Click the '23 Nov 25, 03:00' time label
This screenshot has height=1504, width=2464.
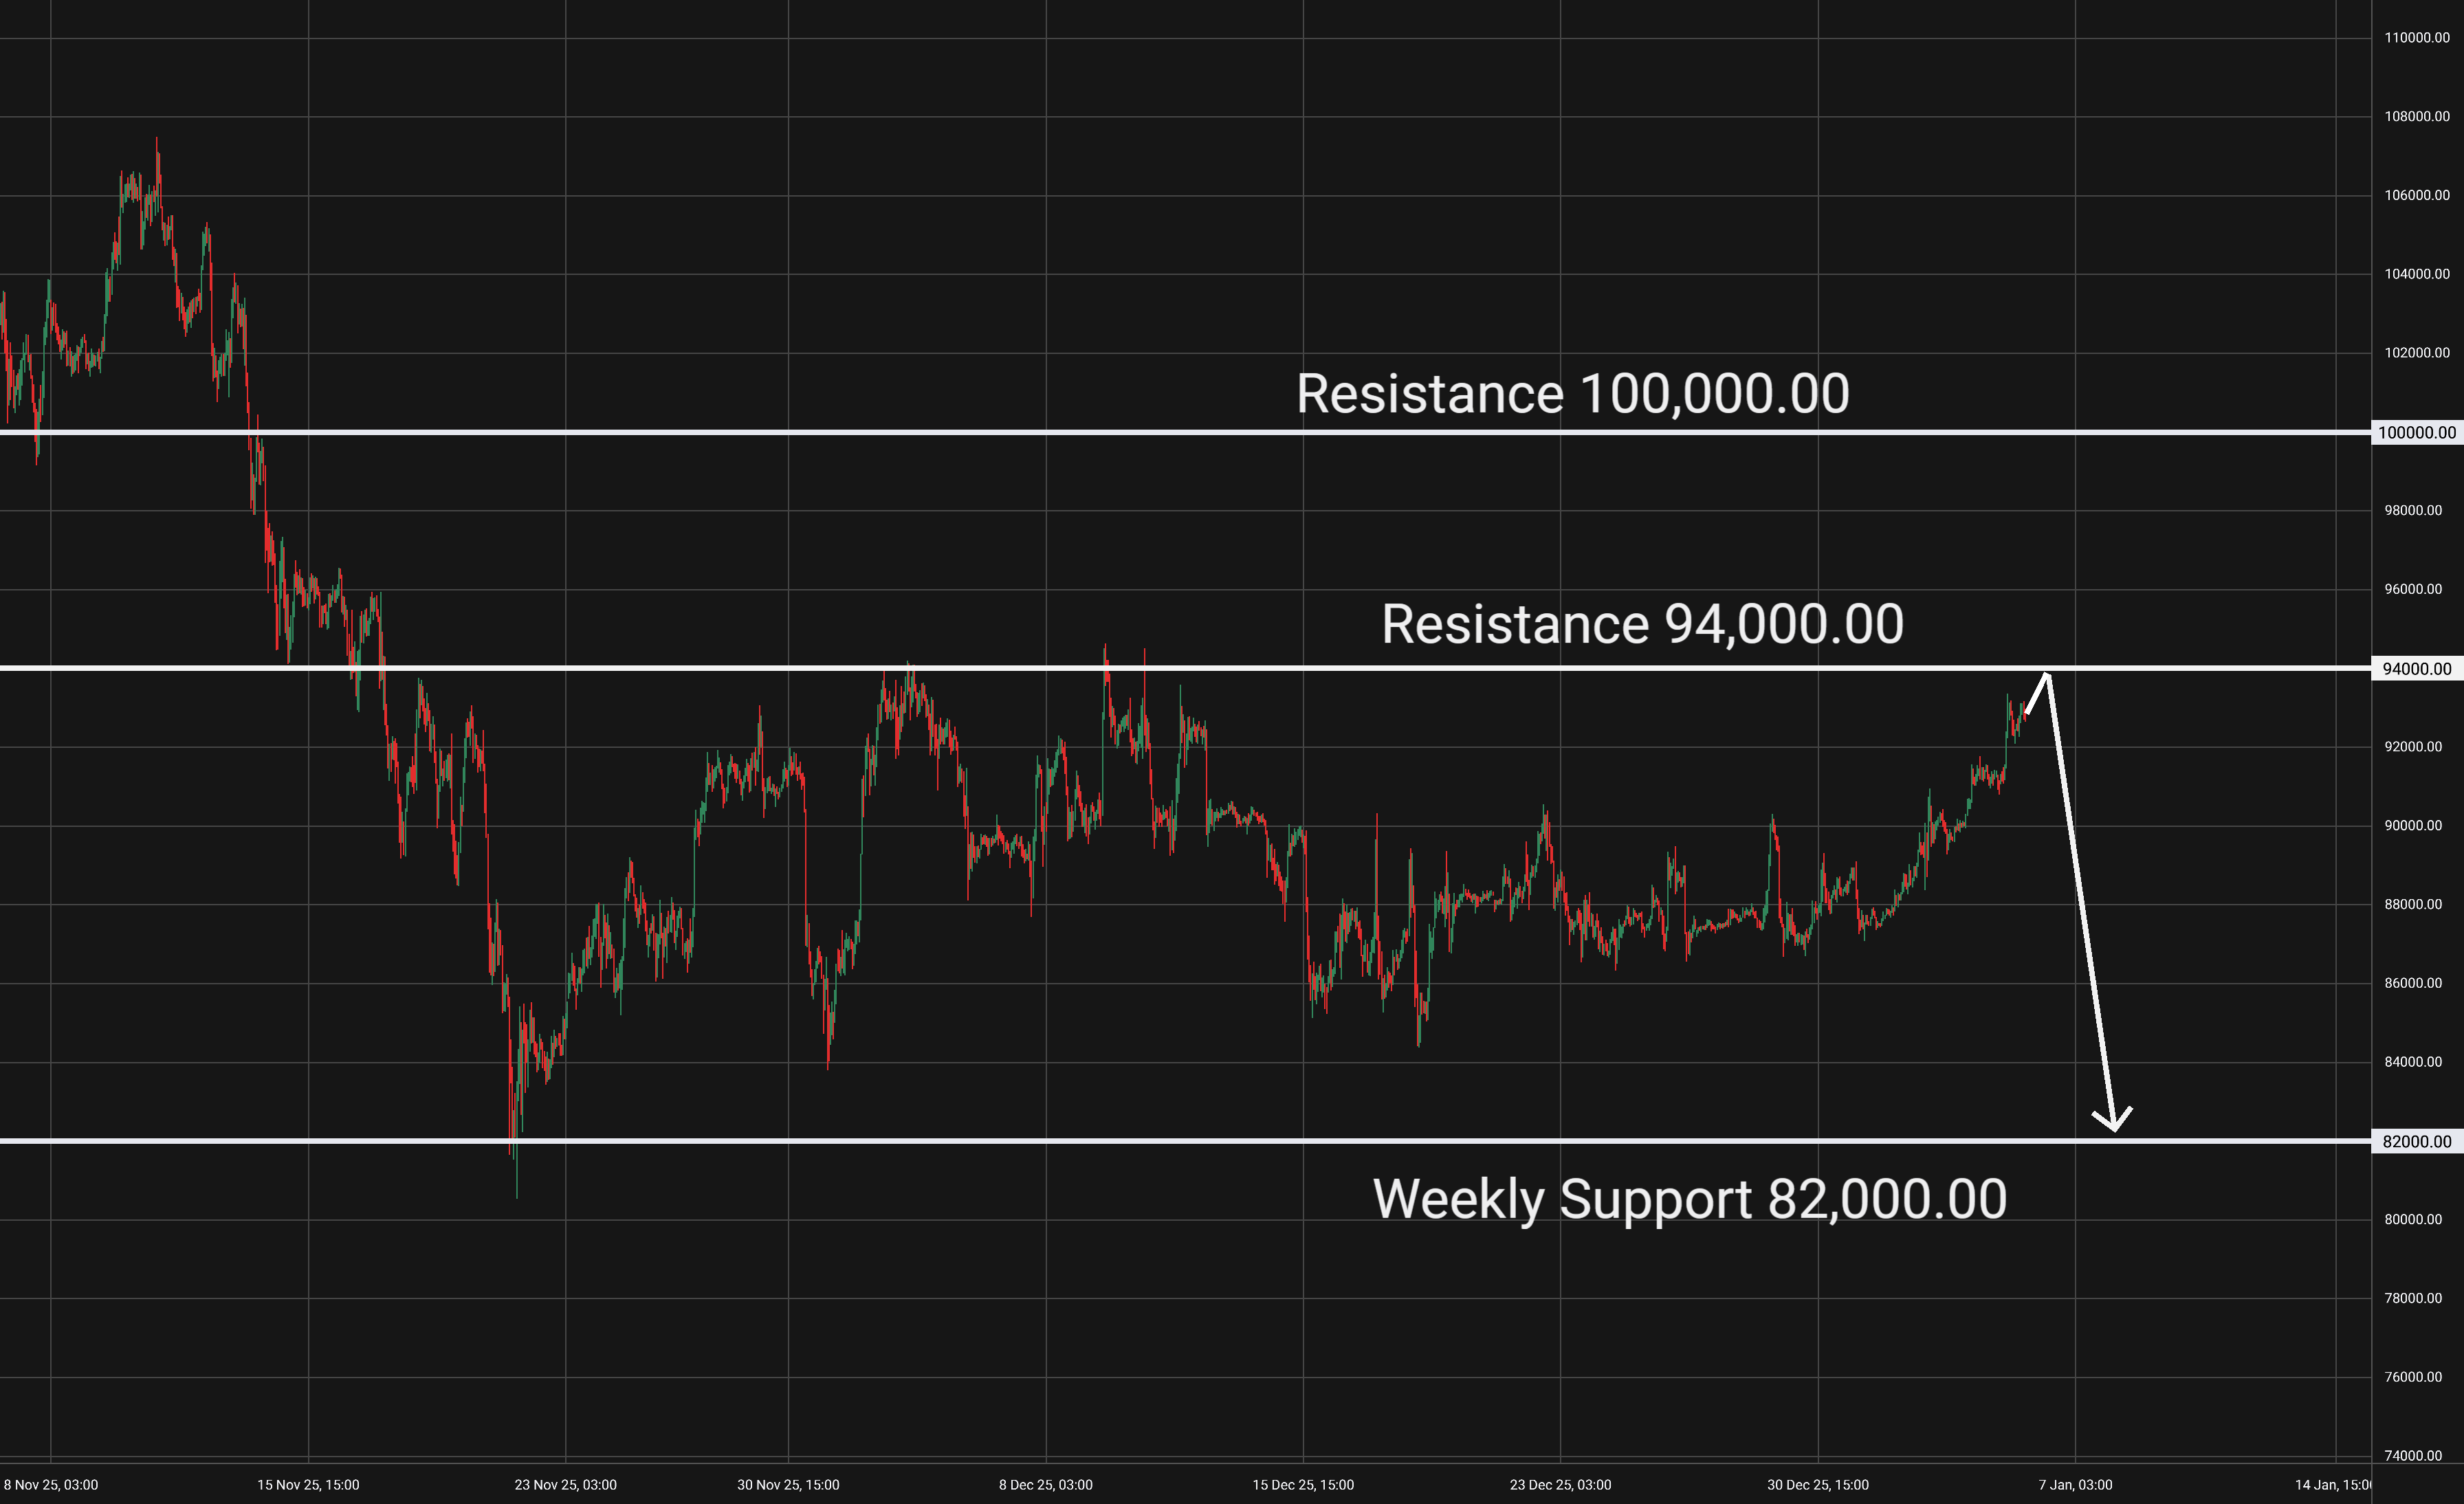565,1485
